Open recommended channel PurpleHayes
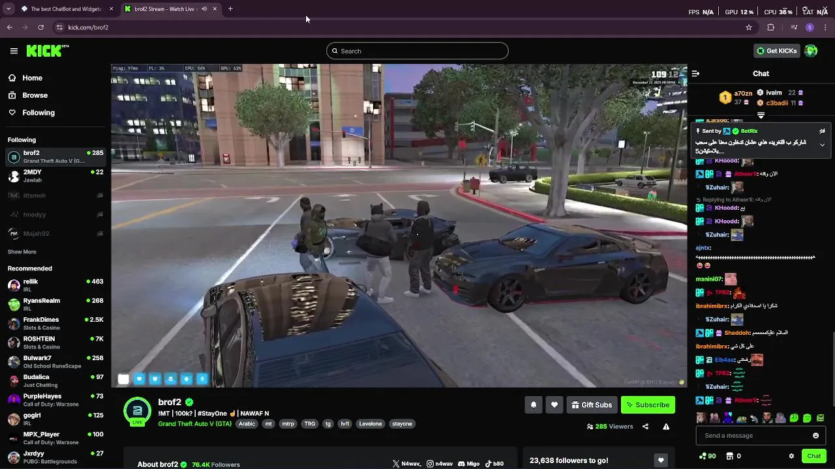 pyautogui.click(x=55, y=400)
